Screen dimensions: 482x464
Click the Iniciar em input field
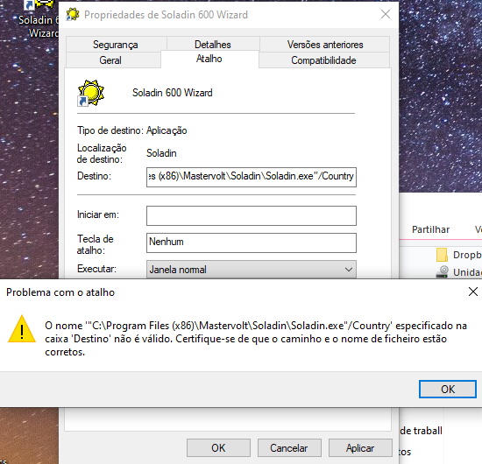tap(252, 215)
